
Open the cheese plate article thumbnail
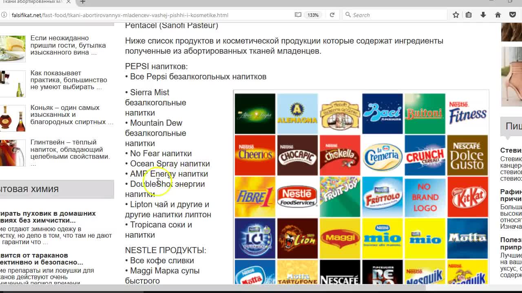click(x=12, y=48)
